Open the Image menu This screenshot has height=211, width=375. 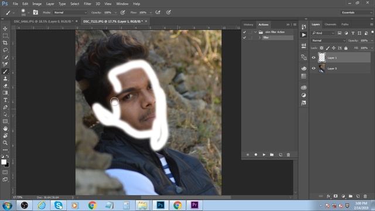pos(37,4)
